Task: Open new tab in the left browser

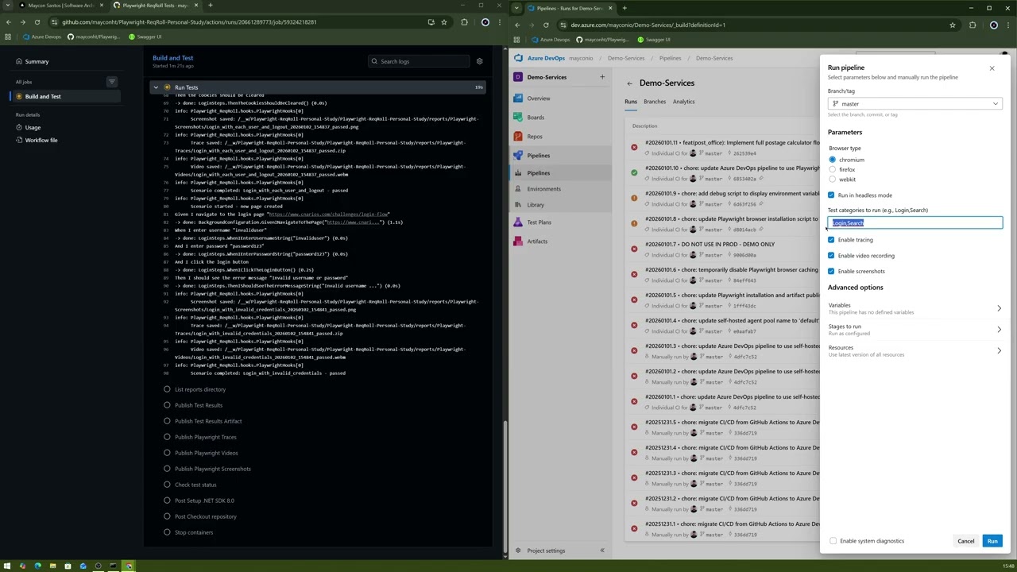Action: click(211, 6)
